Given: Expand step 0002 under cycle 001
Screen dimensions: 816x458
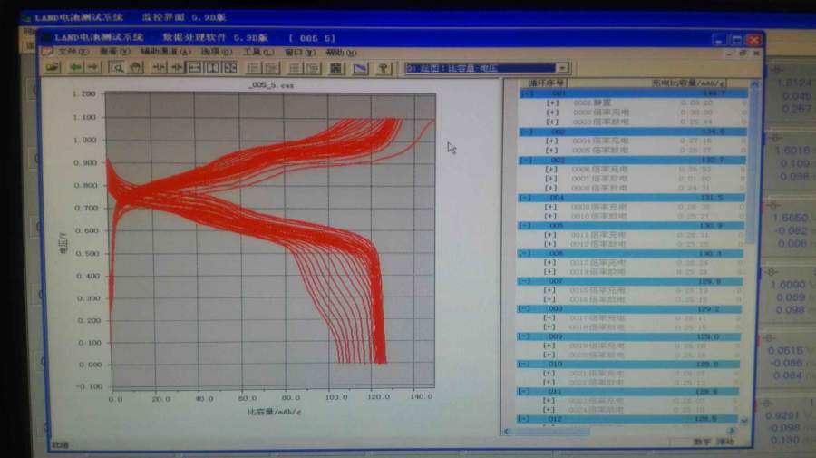Looking at the screenshot, I should (x=553, y=112).
